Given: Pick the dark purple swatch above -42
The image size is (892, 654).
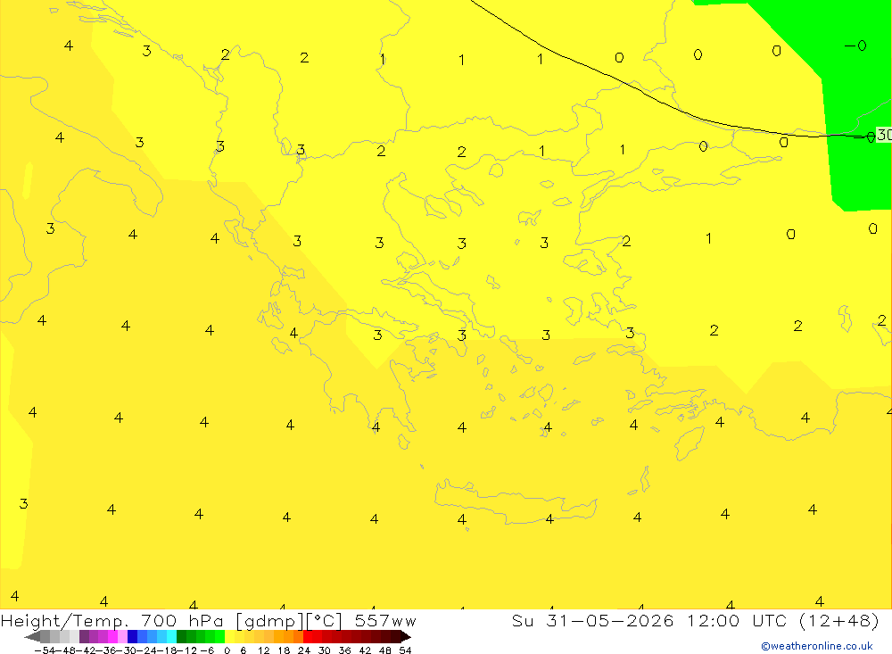Looking at the screenshot, I should pyautogui.click(x=84, y=636).
